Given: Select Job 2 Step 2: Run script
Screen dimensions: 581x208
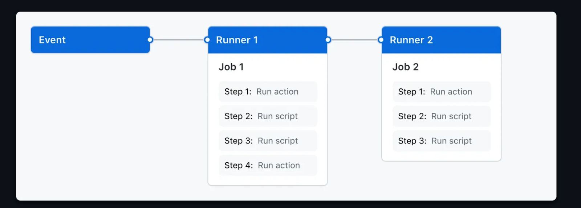Looking at the screenshot, I should [442, 116].
